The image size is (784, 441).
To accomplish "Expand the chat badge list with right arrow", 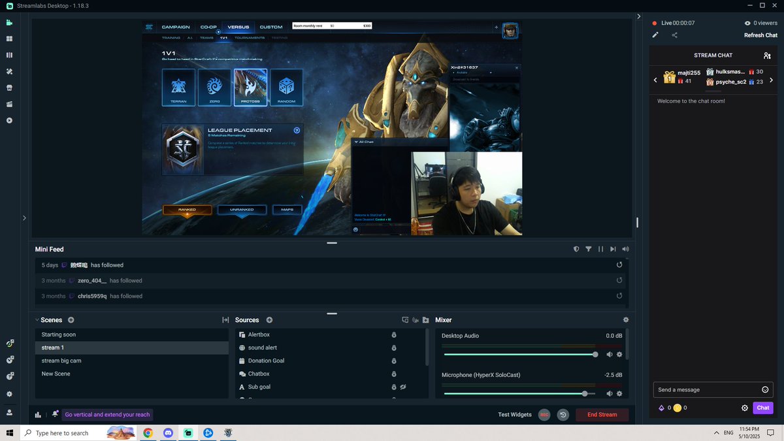I will click(772, 80).
